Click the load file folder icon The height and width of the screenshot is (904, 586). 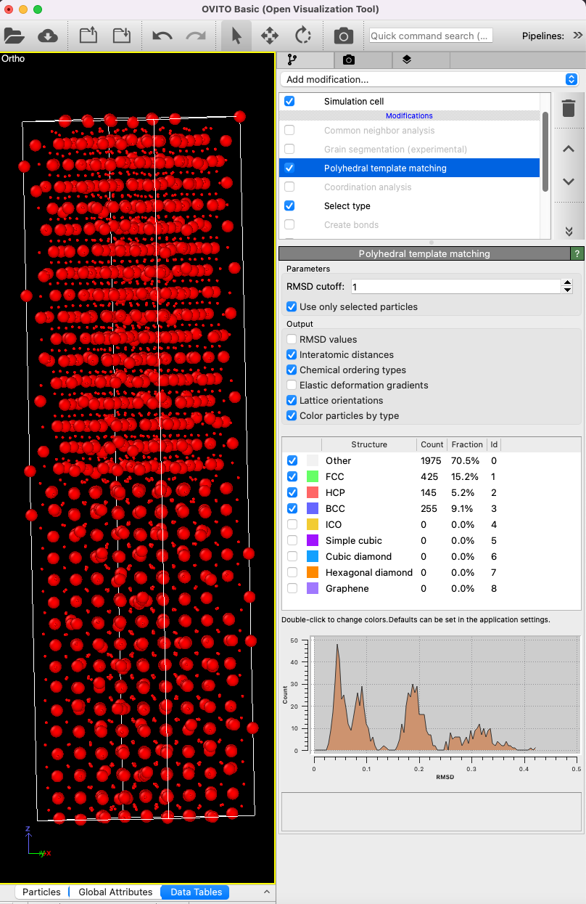tap(15, 36)
